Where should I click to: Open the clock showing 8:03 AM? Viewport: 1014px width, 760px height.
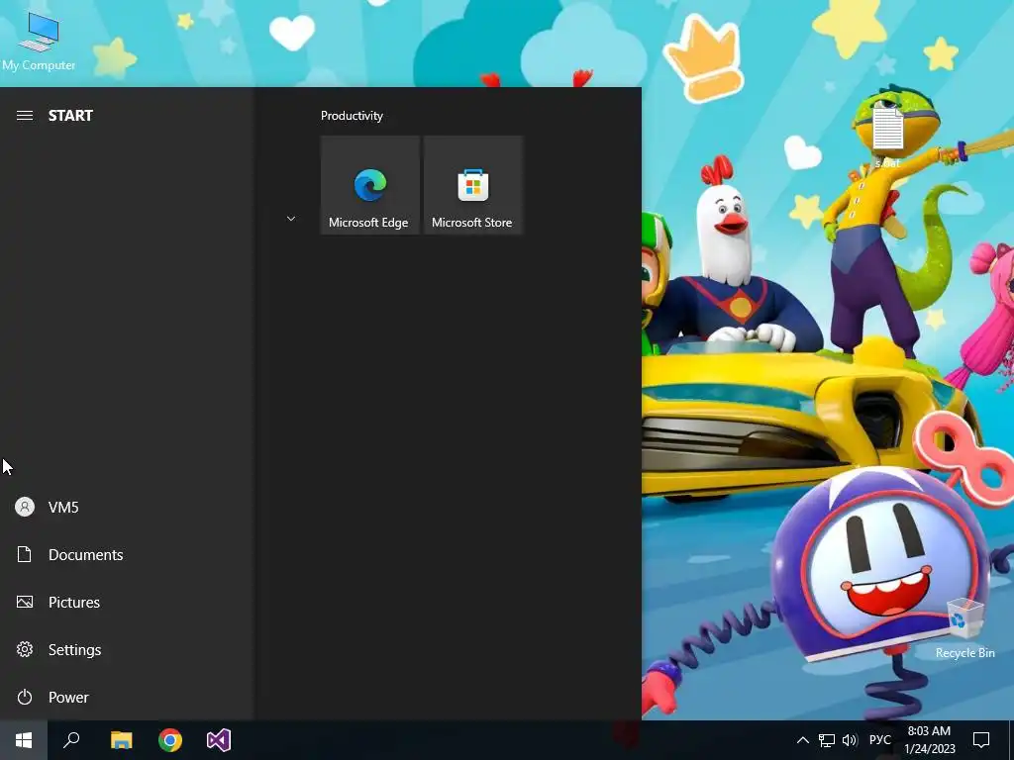929,740
